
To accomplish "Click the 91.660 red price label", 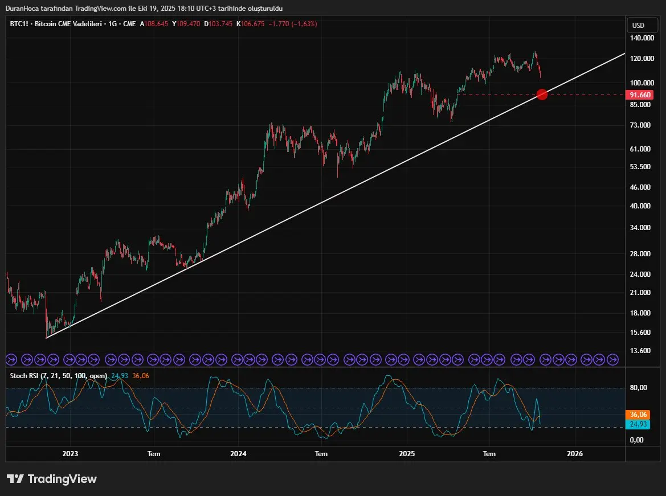I will pyautogui.click(x=640, y=95).
